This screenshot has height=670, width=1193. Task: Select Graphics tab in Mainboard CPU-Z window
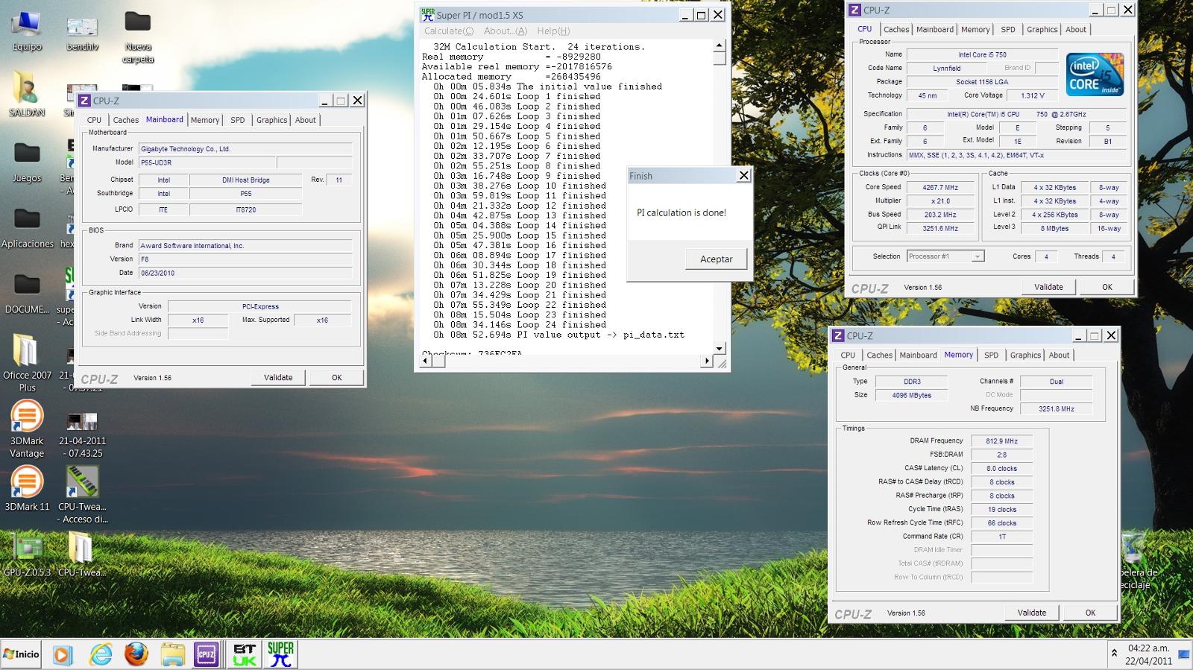(x=271, y=120)
